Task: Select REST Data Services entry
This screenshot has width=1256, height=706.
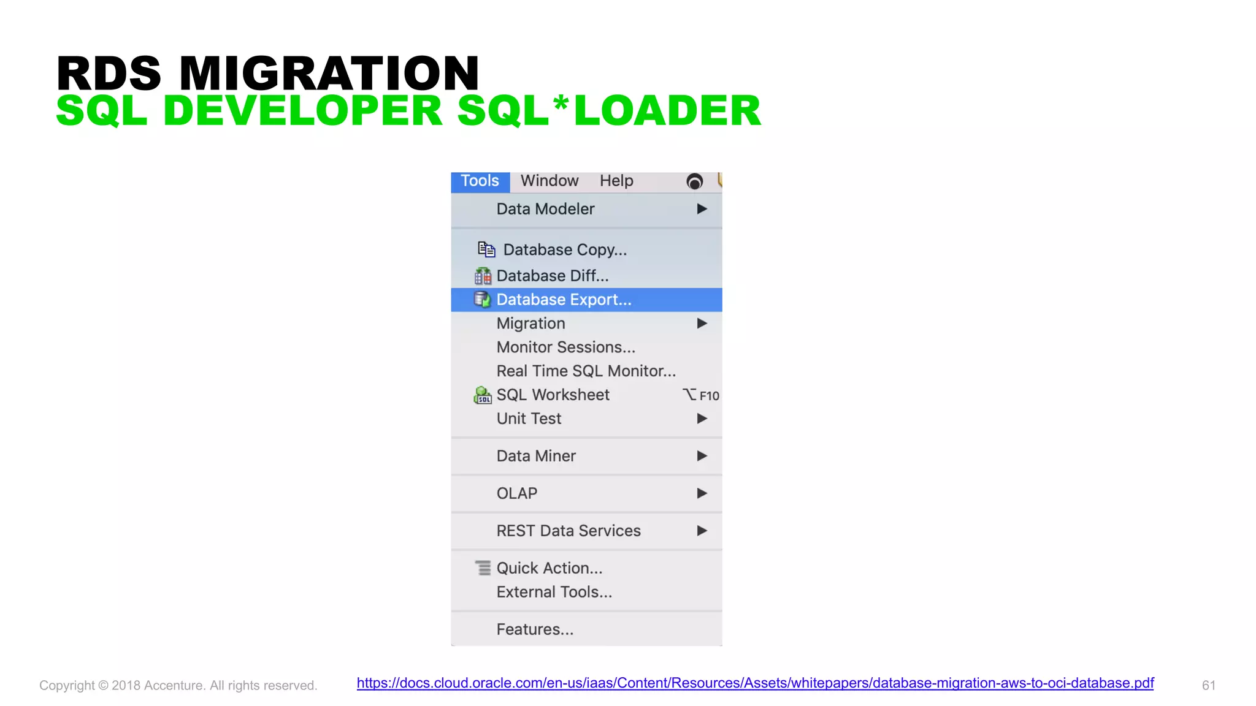Action: click(x=586, y=531)
